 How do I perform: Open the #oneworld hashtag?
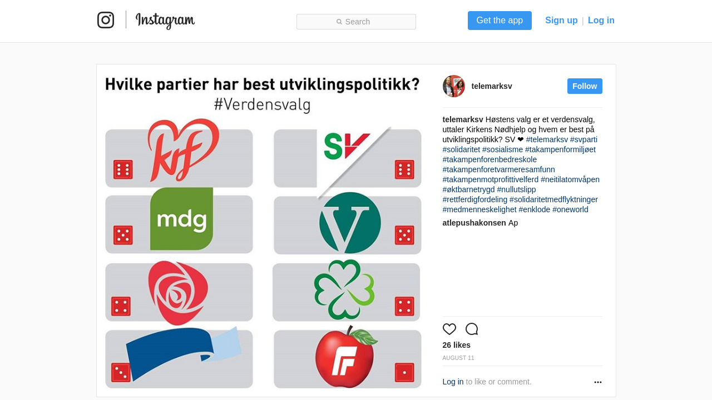[570, 209]
